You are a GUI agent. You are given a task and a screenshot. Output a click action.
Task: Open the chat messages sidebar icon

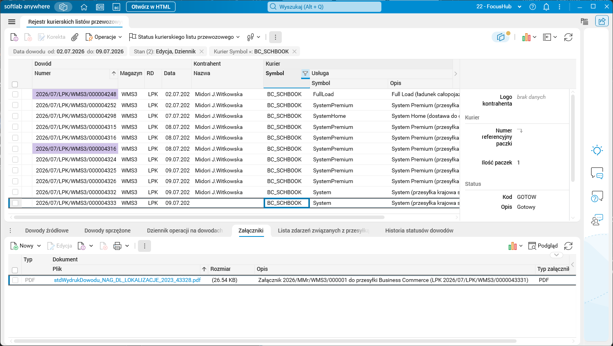click(x=597, y=173)
